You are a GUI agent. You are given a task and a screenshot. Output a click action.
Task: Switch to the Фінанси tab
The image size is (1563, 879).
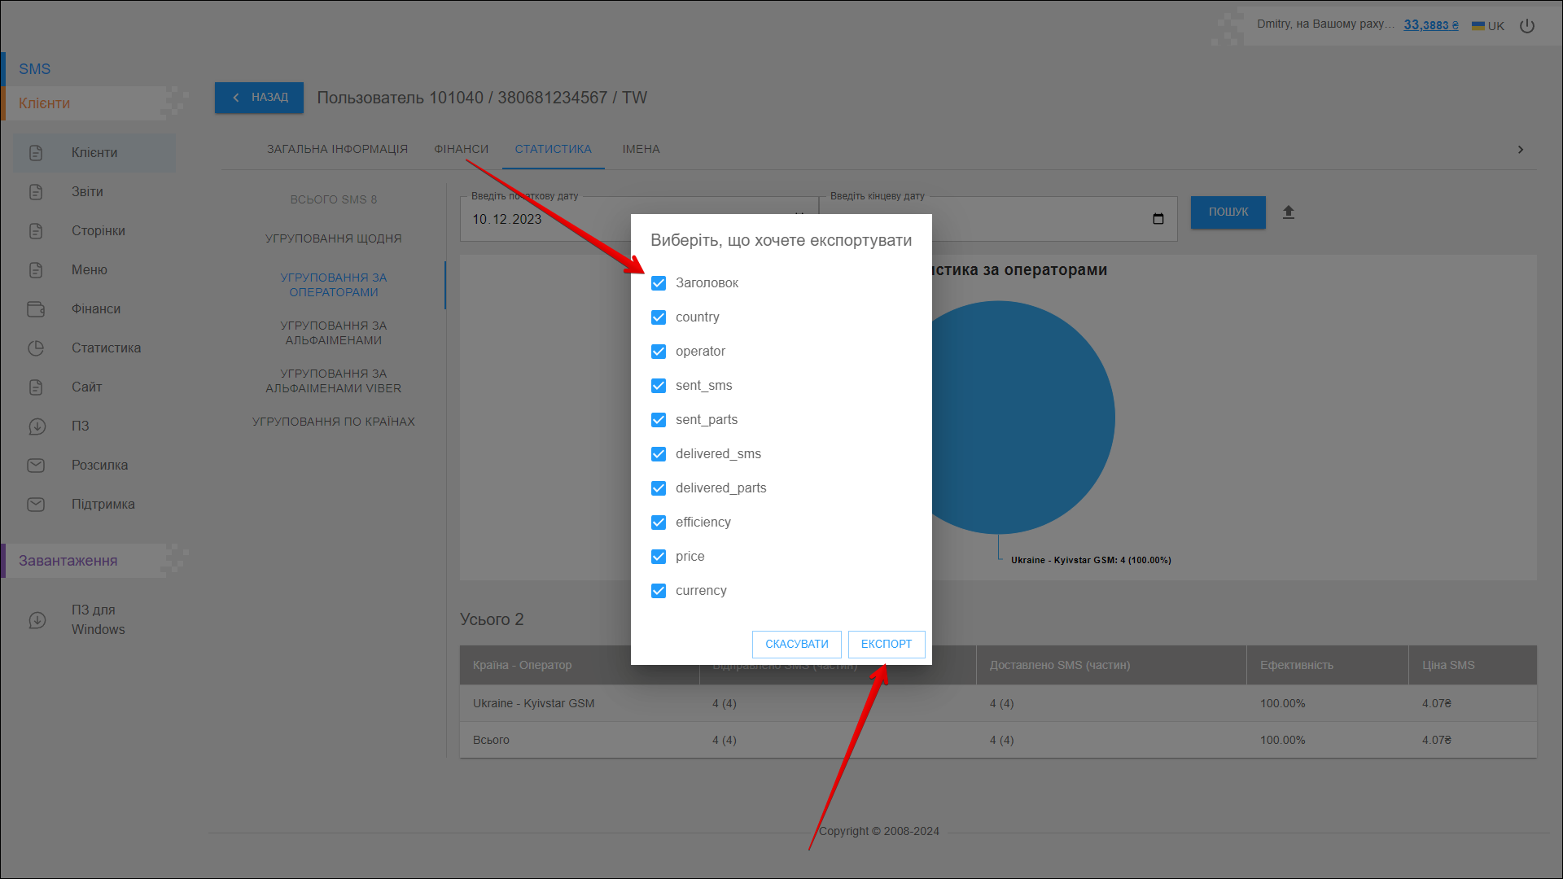[x=461, y=150]
